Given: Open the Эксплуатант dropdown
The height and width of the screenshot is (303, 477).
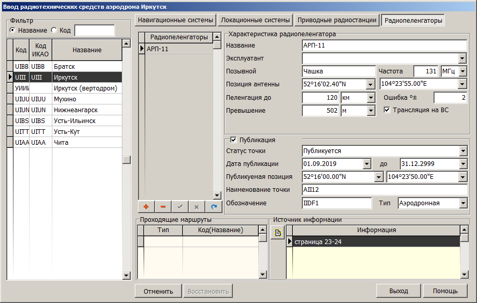Looking at the screenshot, I should tap(462, 58).
